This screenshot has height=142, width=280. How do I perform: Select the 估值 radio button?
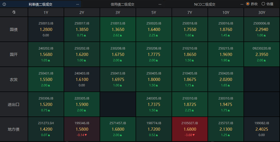(x=263, y=4)
